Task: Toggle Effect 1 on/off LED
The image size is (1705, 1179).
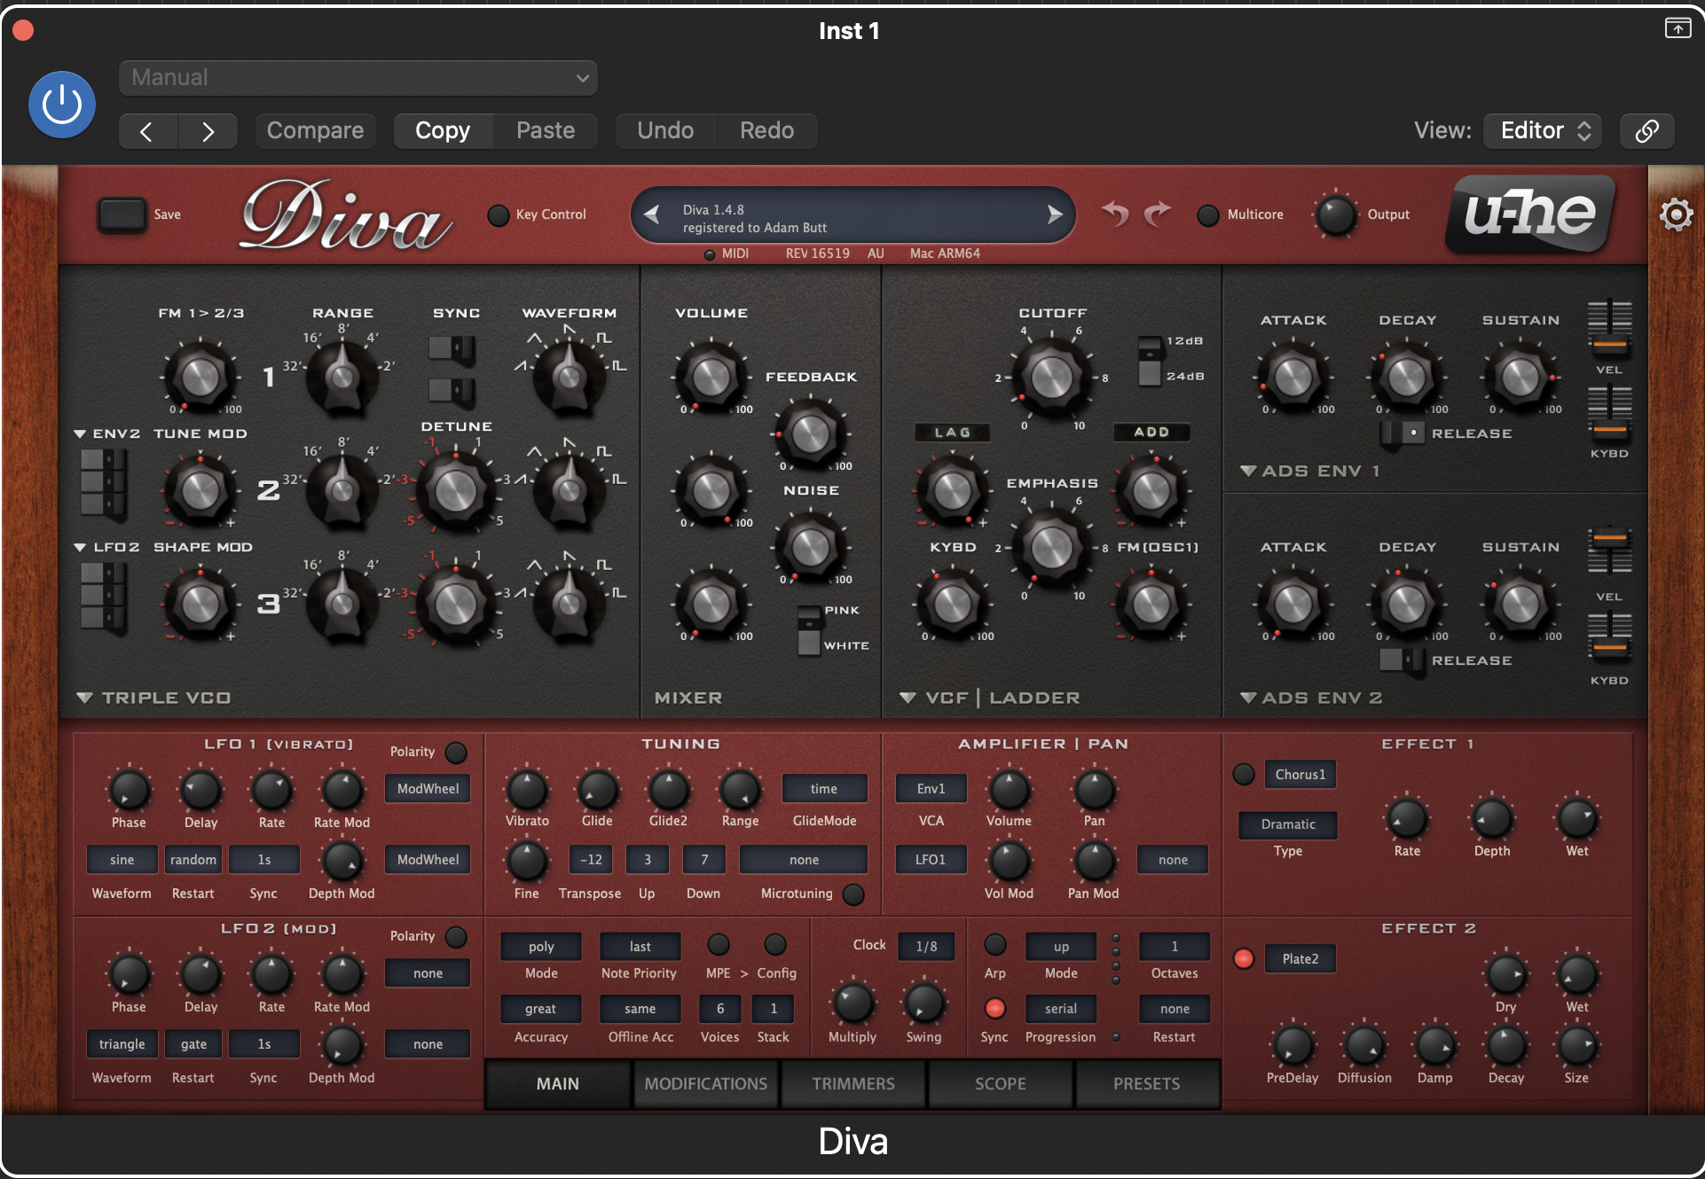Action: (1244, 774)
